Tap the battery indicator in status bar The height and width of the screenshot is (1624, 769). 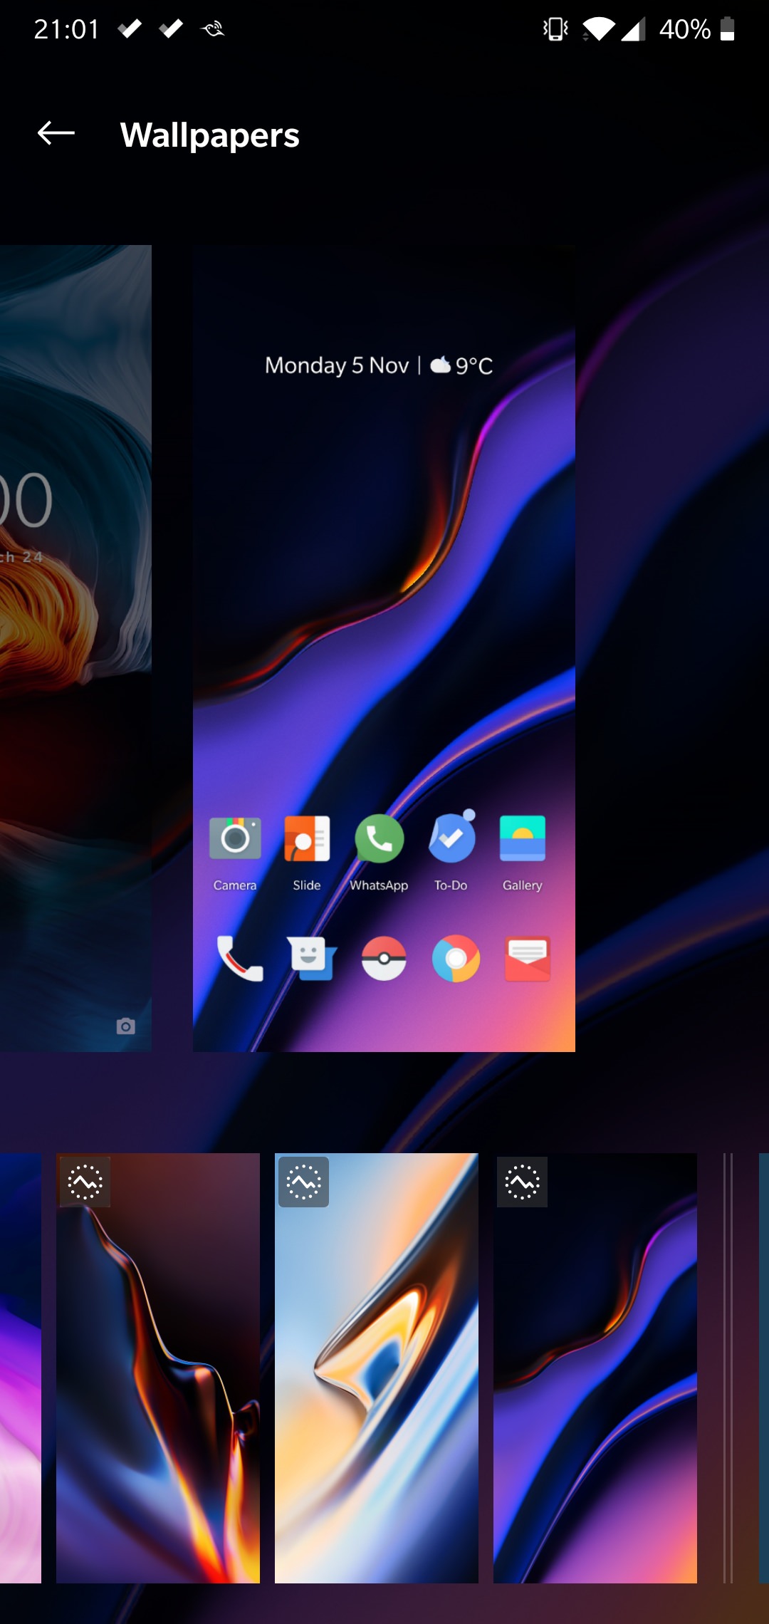click(x=727, y=29)
